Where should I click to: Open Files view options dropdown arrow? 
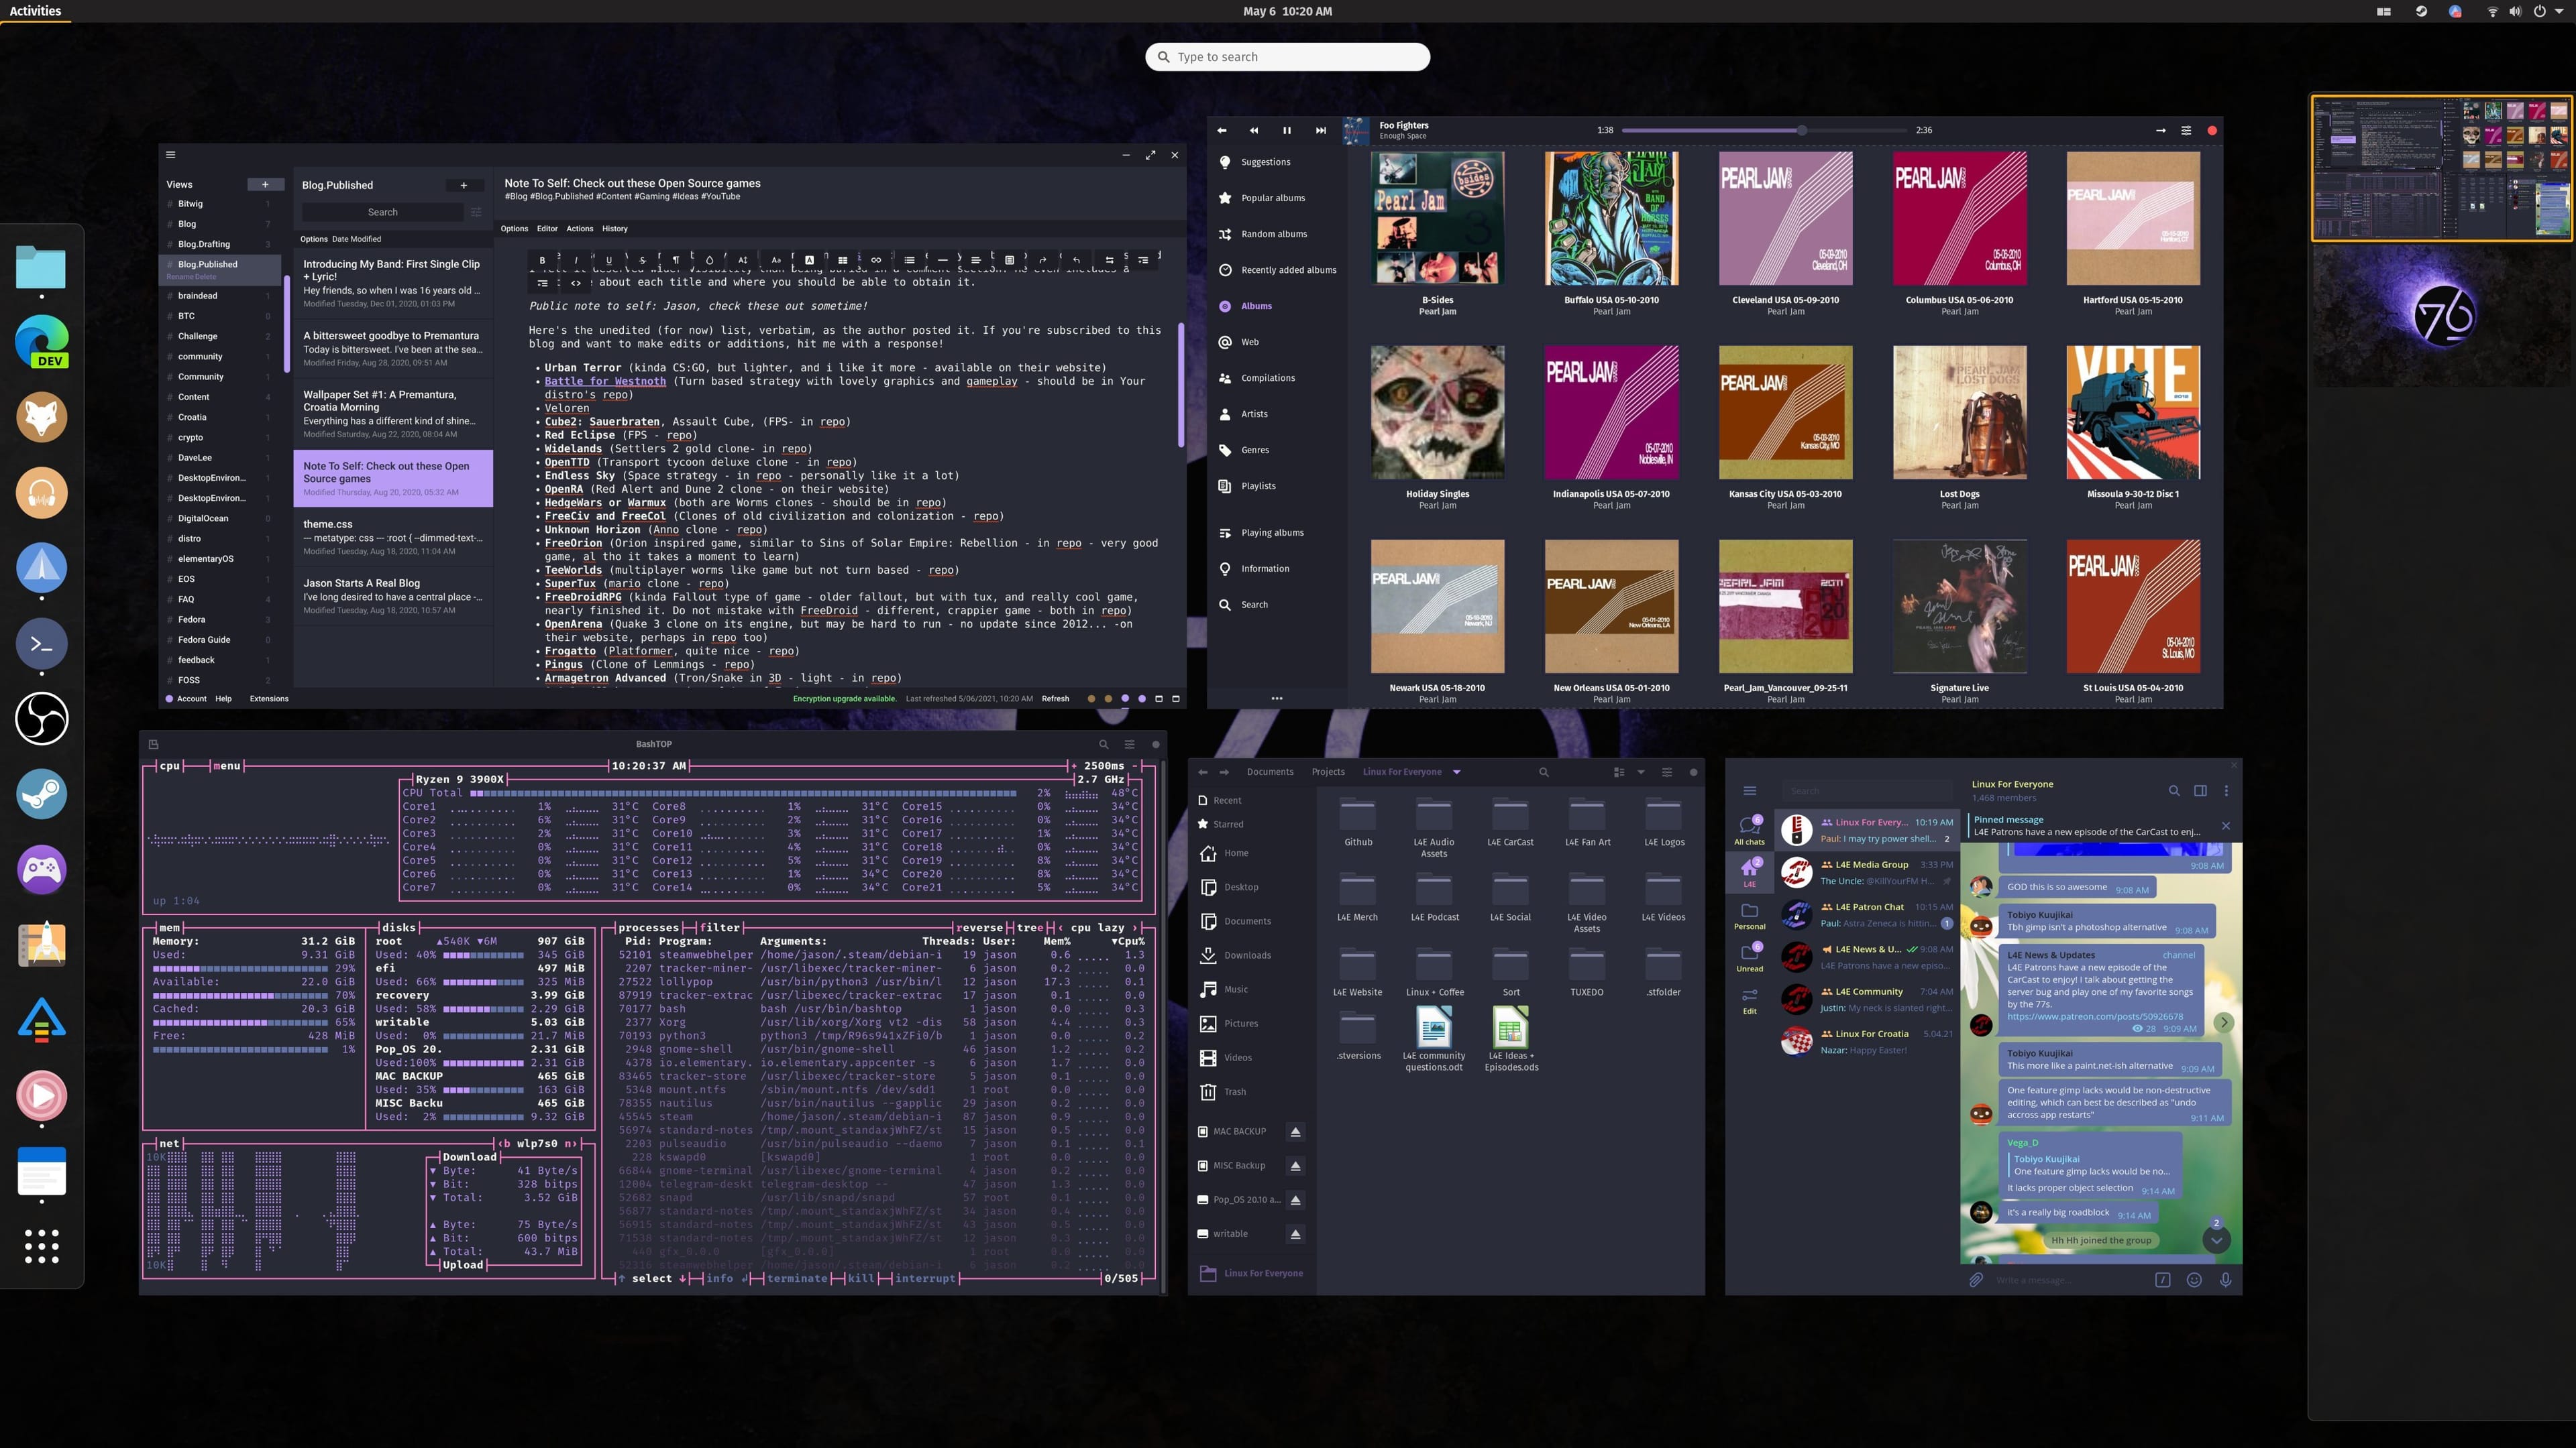pyautogui.click(x=1640, y=772)
